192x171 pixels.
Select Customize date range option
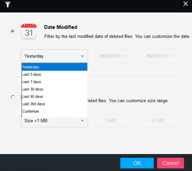(x=54, y=111)
